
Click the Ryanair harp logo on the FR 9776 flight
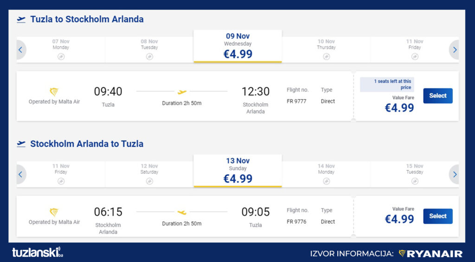[x=54, y=212]
